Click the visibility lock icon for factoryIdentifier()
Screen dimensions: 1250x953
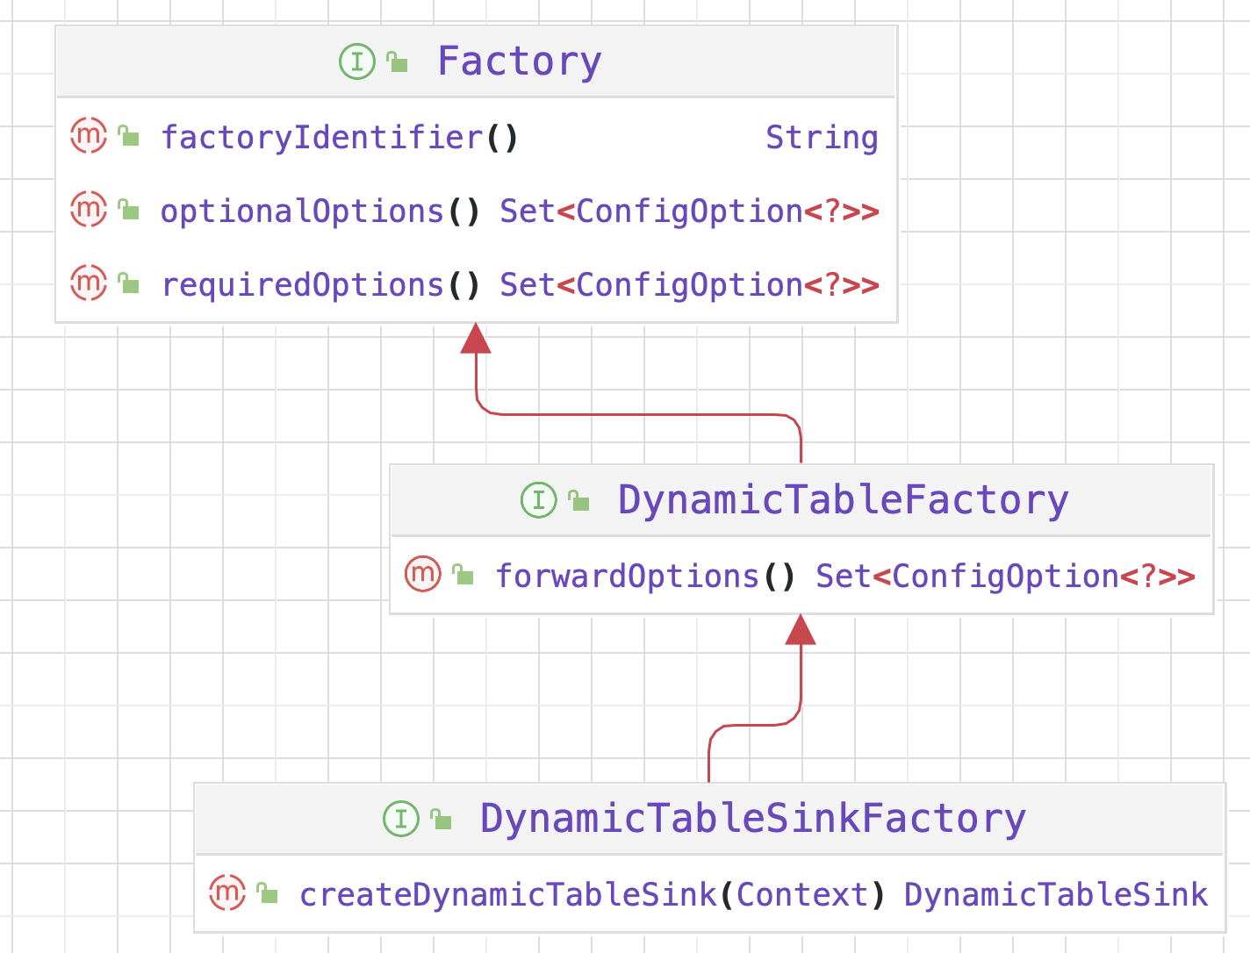tap(128, 136)
